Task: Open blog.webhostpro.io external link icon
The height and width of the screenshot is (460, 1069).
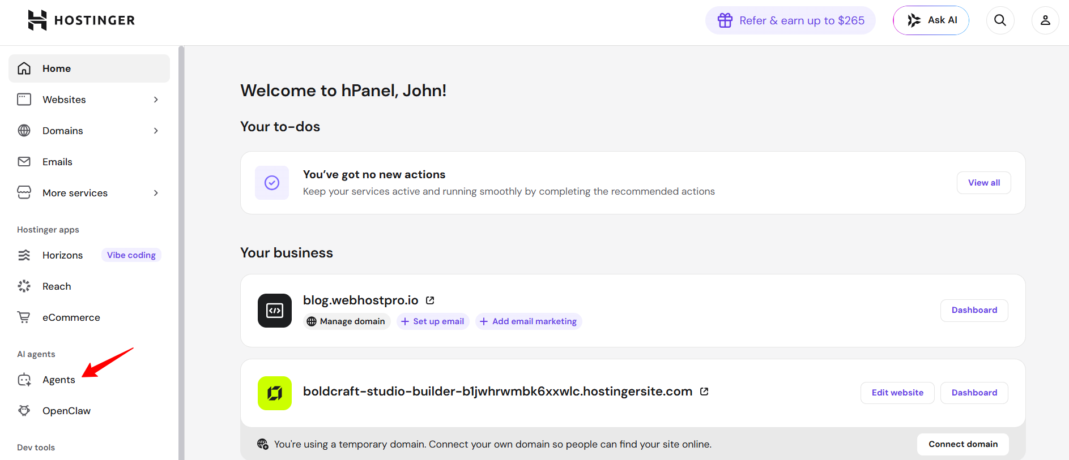Action: (430, 300)
